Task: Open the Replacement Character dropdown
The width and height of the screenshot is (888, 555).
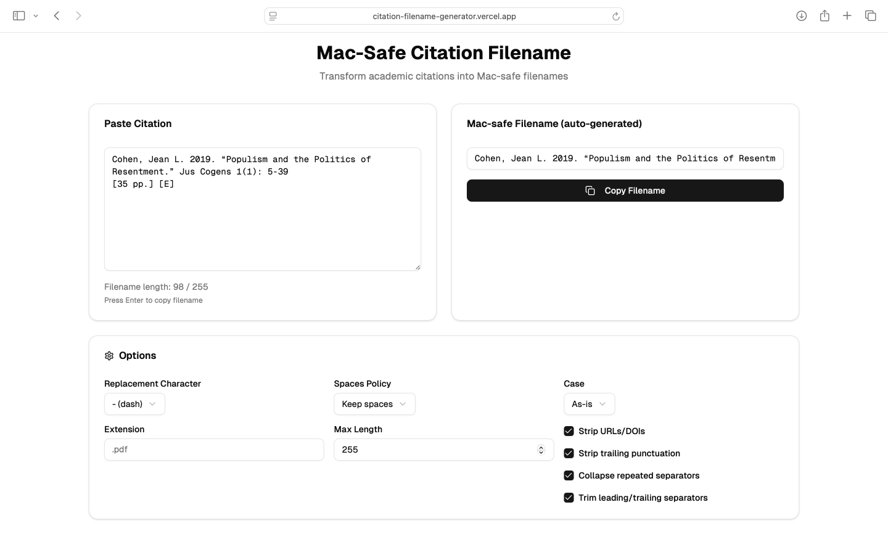Action: [x=134, y=404]
